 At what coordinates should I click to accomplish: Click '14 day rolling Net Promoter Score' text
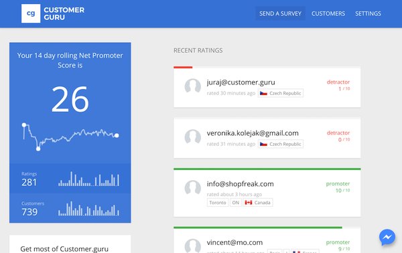point(70,60)
